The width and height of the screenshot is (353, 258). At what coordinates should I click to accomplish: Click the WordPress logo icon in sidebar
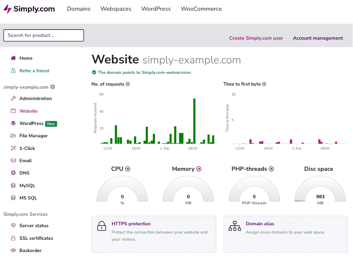click(13, 123)
